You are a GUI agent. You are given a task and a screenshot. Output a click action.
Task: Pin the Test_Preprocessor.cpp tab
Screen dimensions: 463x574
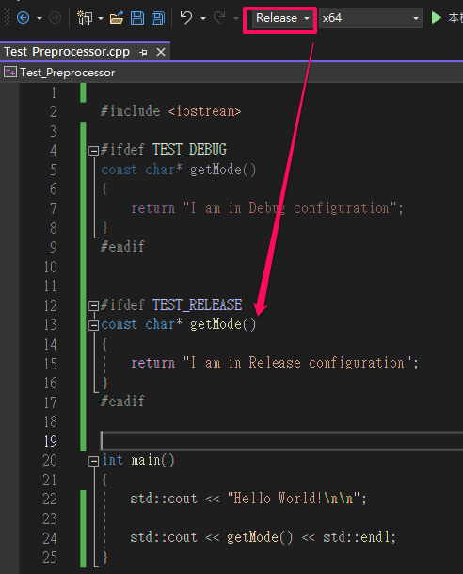(143, 53)
